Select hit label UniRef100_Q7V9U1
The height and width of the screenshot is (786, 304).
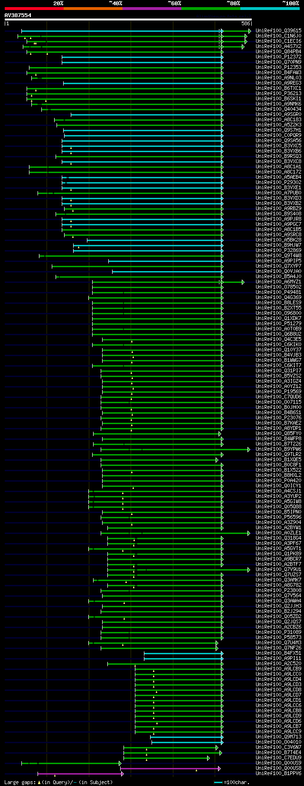(x=278, y=569)
